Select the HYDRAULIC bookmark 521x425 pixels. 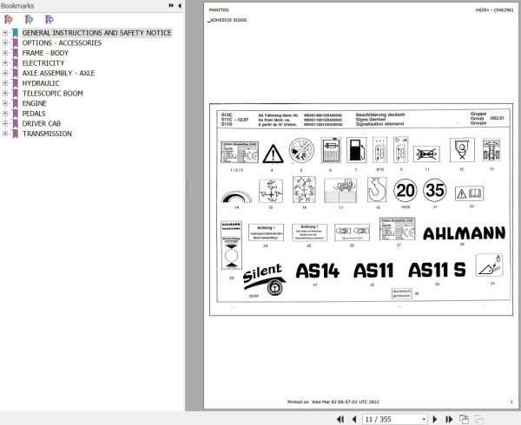(41, 83)
